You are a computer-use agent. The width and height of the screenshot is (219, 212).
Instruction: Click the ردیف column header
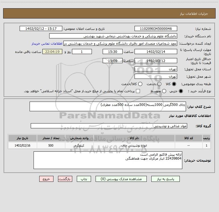tap(206, 138)
